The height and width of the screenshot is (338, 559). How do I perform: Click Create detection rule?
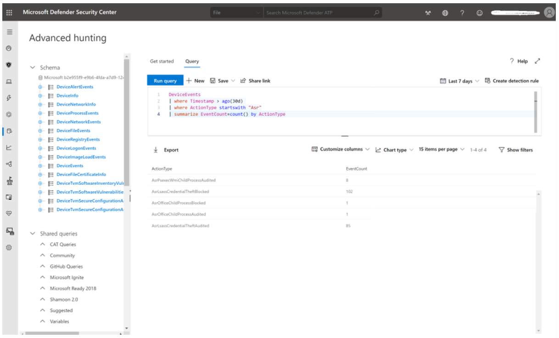[512, 81]
